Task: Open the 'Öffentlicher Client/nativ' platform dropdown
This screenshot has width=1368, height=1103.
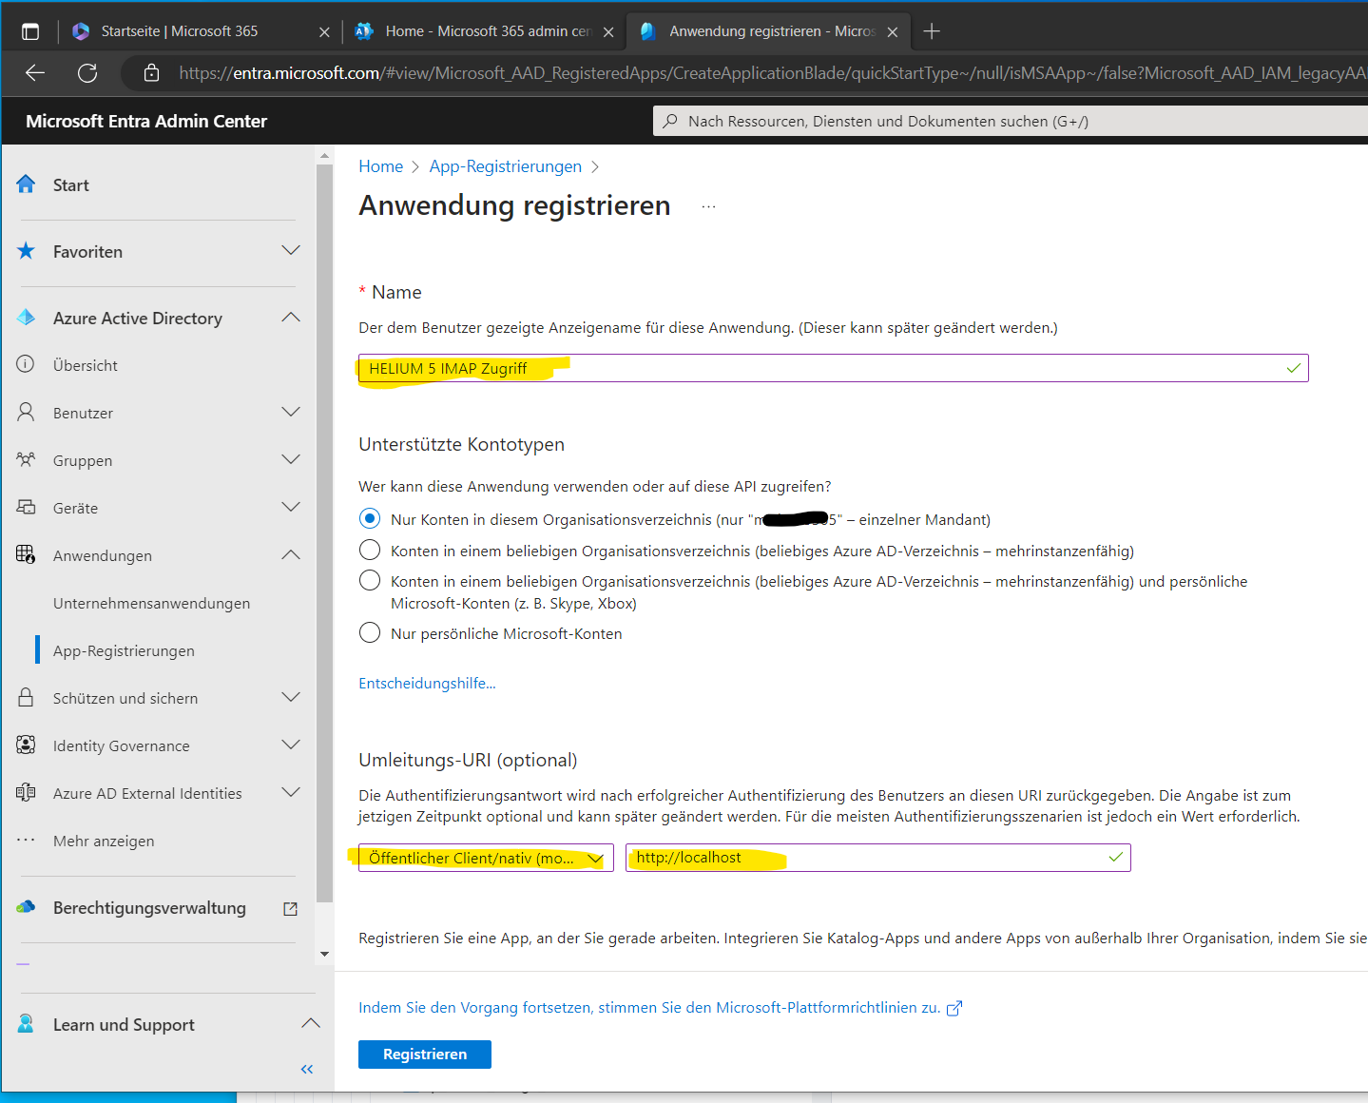Action: 486,858
